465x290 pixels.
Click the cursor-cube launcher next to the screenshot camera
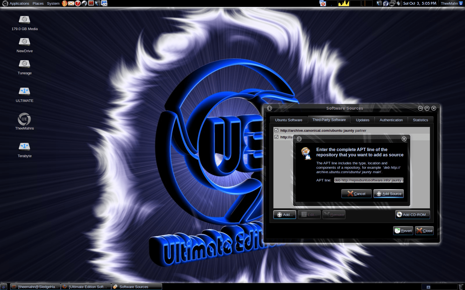click(x=97, y=3)
